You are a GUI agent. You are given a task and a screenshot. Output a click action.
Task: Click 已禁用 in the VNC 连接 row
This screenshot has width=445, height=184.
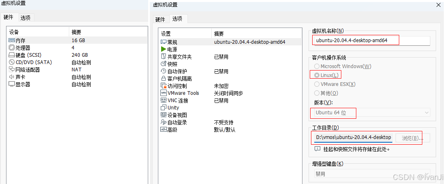[221, 101]
